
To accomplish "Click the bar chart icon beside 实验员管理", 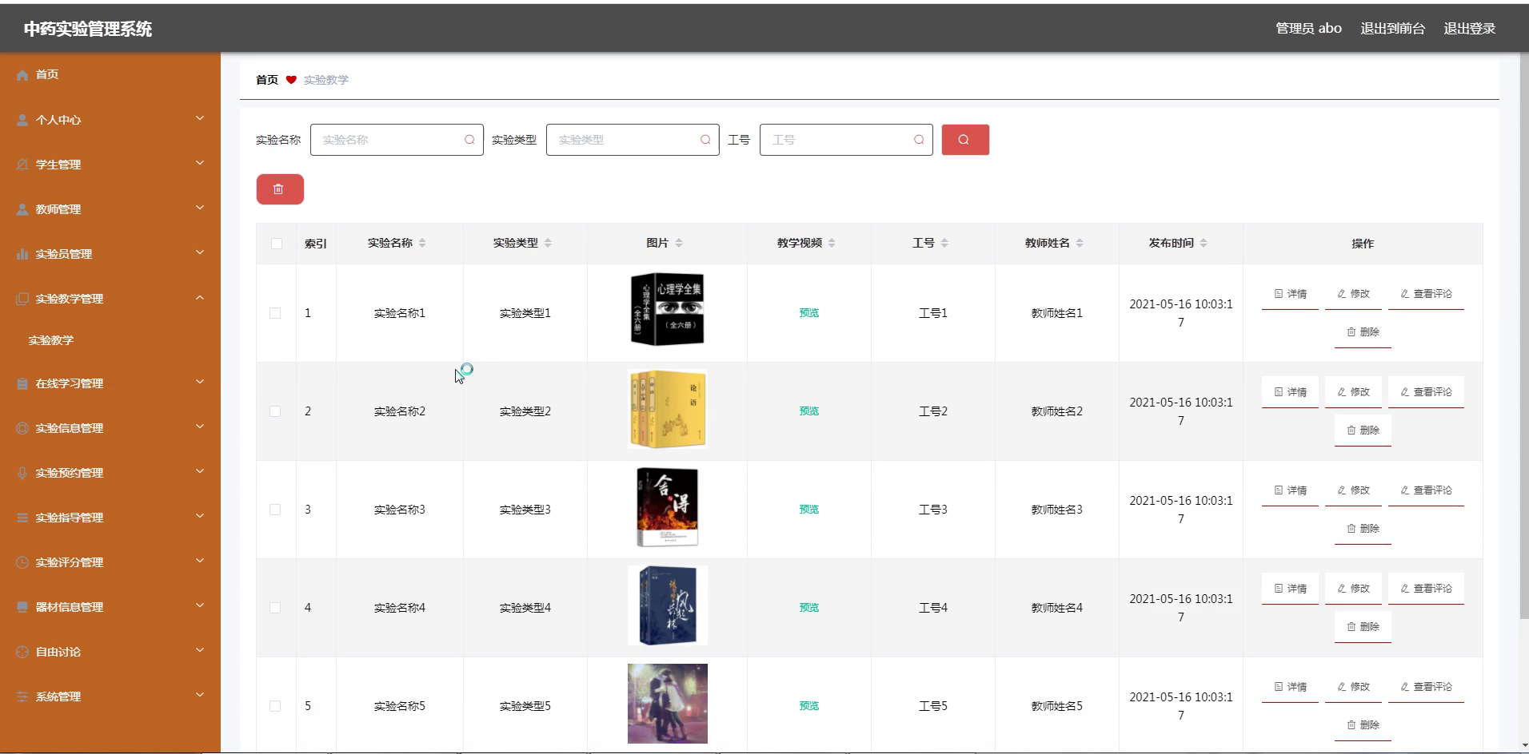I will point(22,254).
